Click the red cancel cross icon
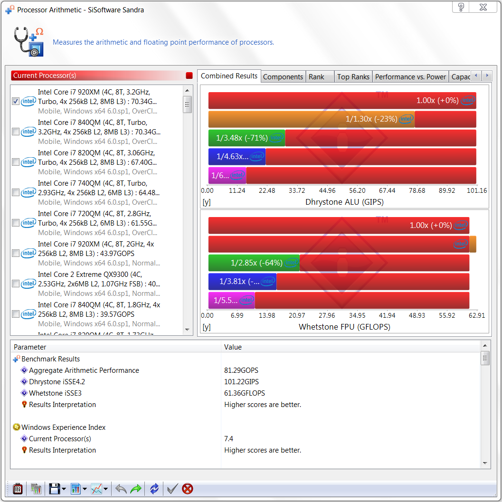The height and width of the screenshot is (502, 502). point(188,489)
